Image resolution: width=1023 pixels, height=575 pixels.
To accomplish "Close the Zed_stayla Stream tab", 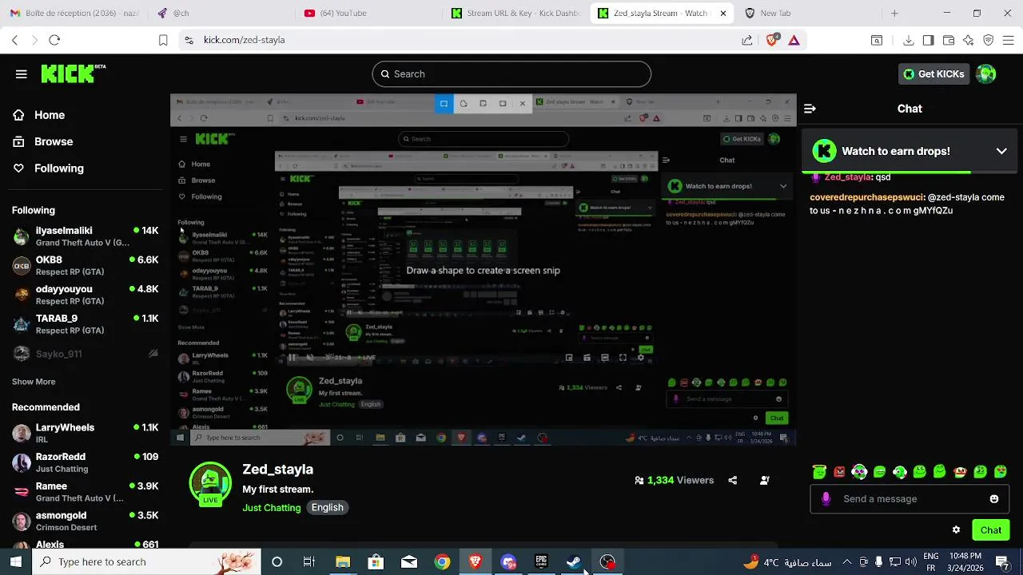I will (722, 13).
